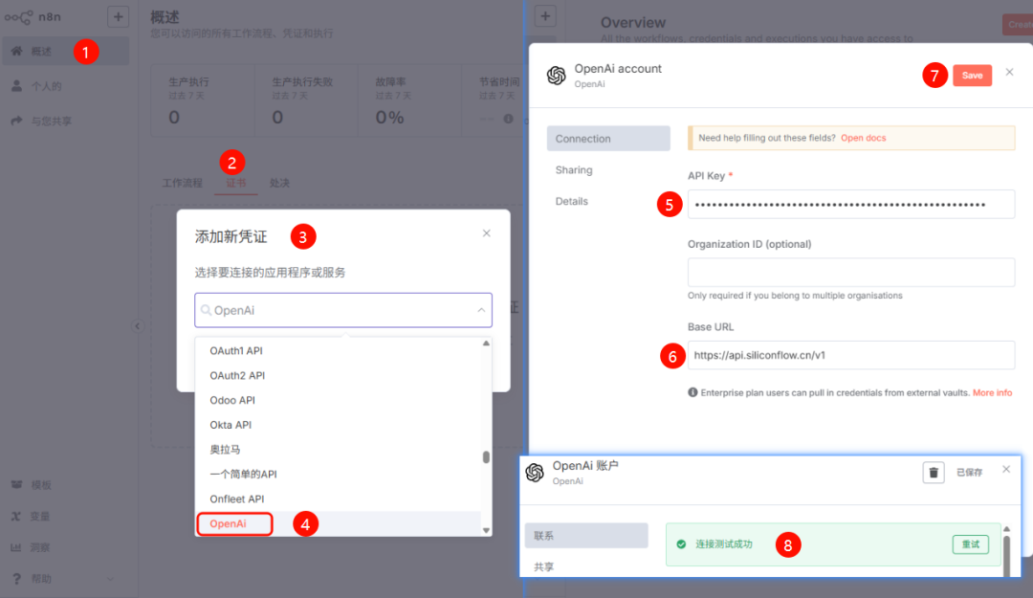
Task: Expand the 帮助 help menu
Action: click(x=65, y=579)
